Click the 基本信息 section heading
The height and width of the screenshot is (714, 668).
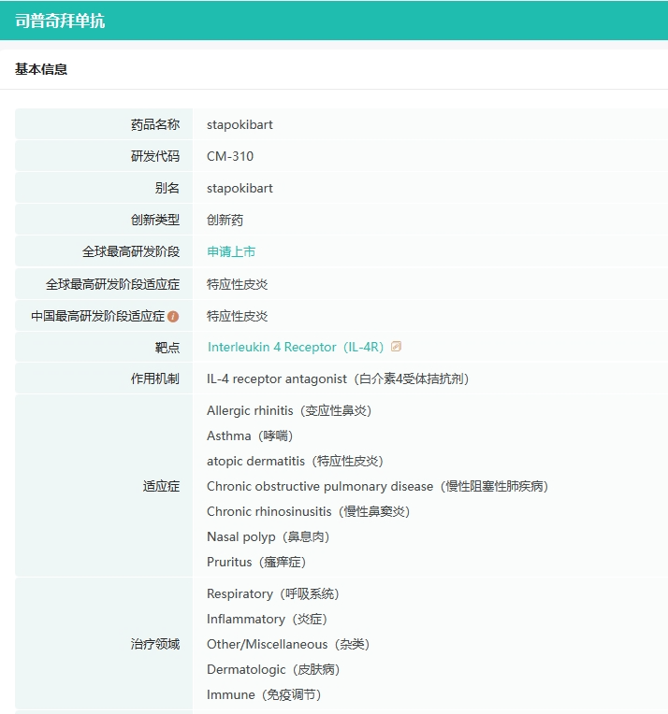pyautogui.click(x=41, y=69)
